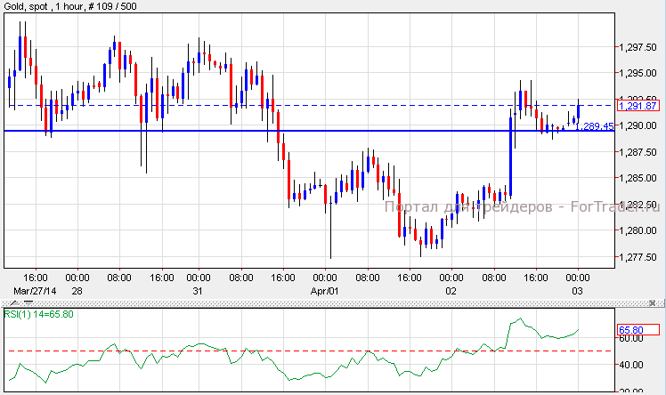Select the 40.00 RSI axis label

pos(630,365)
